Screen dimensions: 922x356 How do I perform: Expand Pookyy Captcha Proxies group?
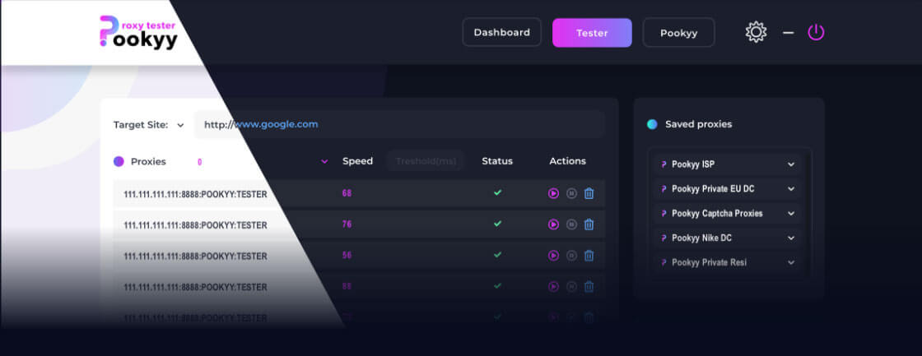[x=790, y=214]
